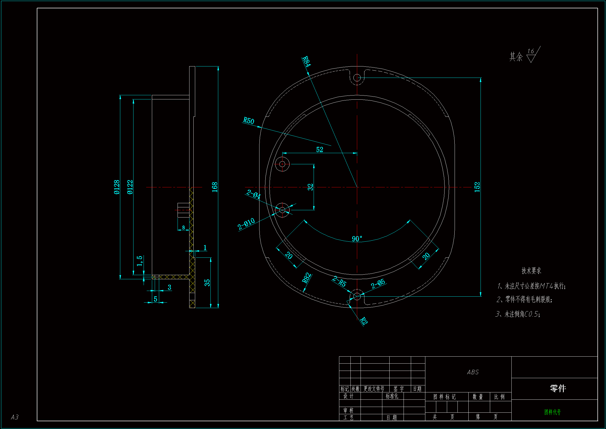The width and height of the screenshot is (606, 429).
Task: Click the 35 dimension in section view
Action: (x=207, y=283)
